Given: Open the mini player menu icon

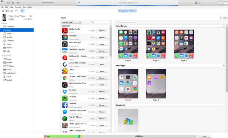Looking at the screenshot, I should pos(2,1).
